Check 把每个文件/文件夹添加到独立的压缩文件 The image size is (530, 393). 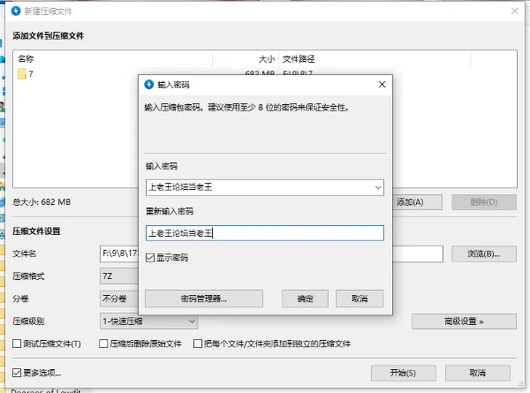click(x=198, y=344)
